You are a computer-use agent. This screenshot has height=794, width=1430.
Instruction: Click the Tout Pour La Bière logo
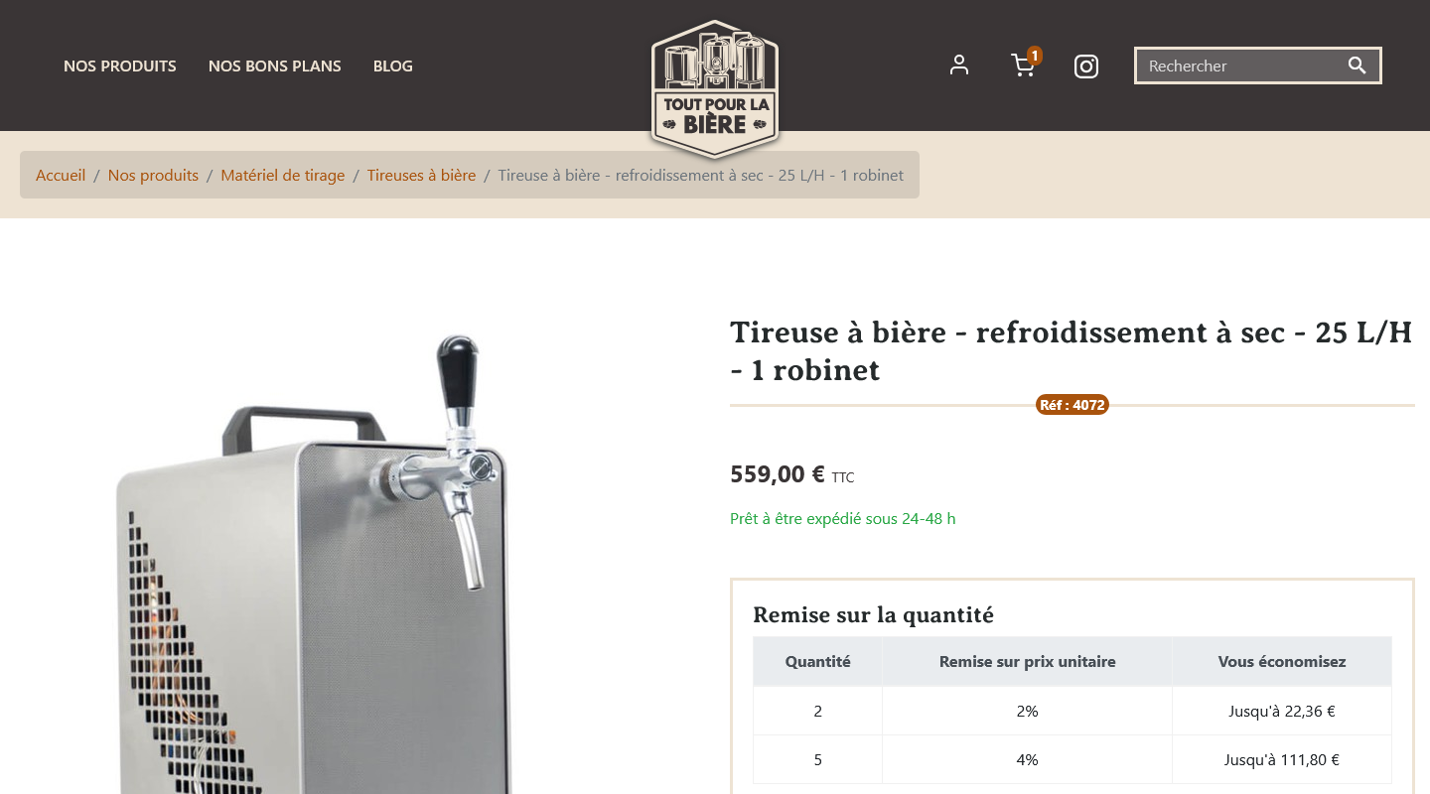(715, 89)
